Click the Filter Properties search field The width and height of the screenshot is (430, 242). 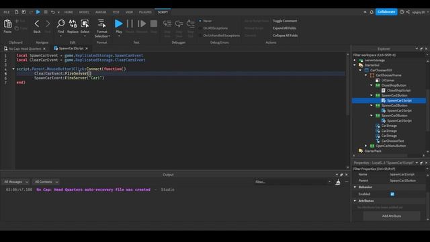click(x=389, y=169)
